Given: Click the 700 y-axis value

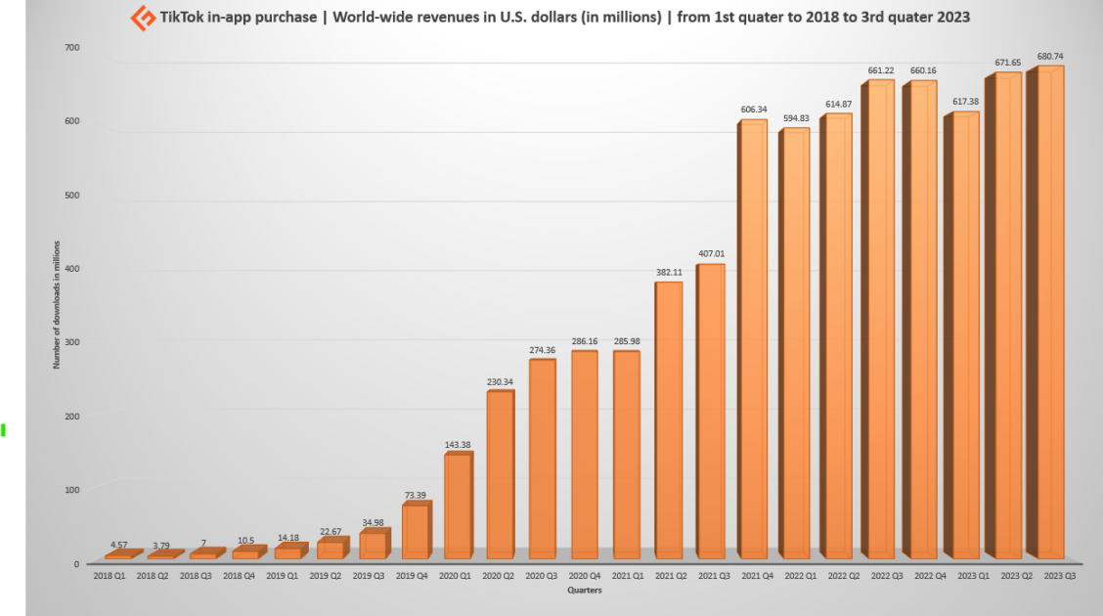Looking at the screenshot, I should pos(71,48).
